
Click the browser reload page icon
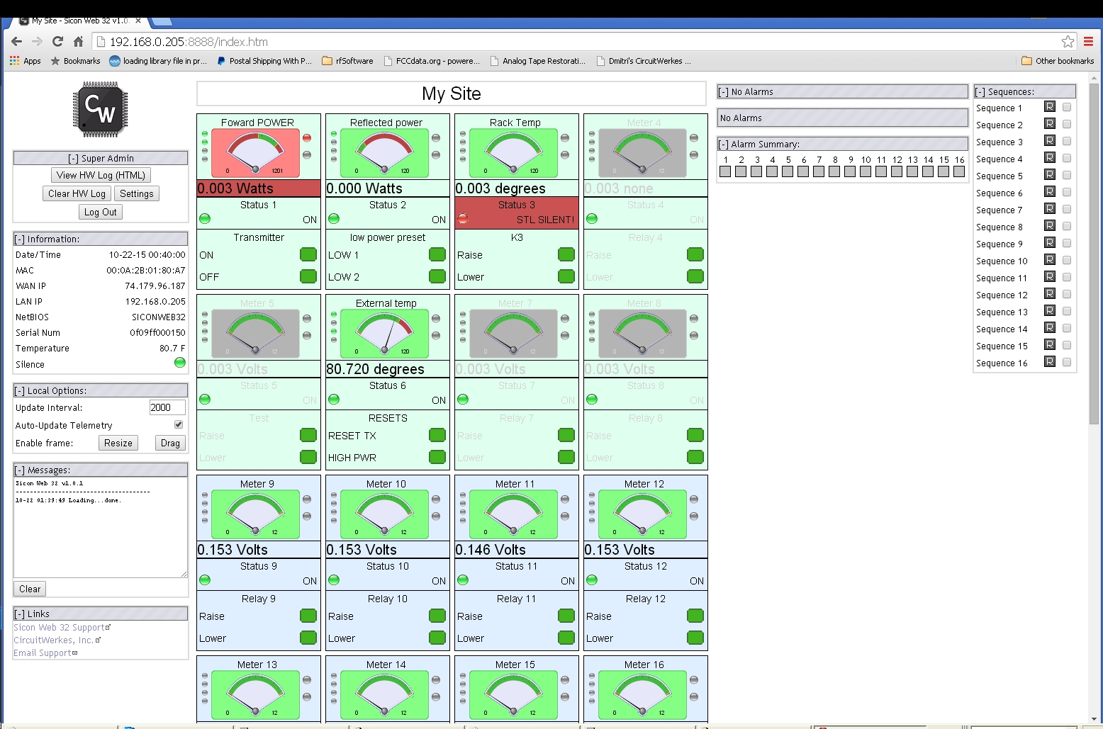[x=58, y=42]
